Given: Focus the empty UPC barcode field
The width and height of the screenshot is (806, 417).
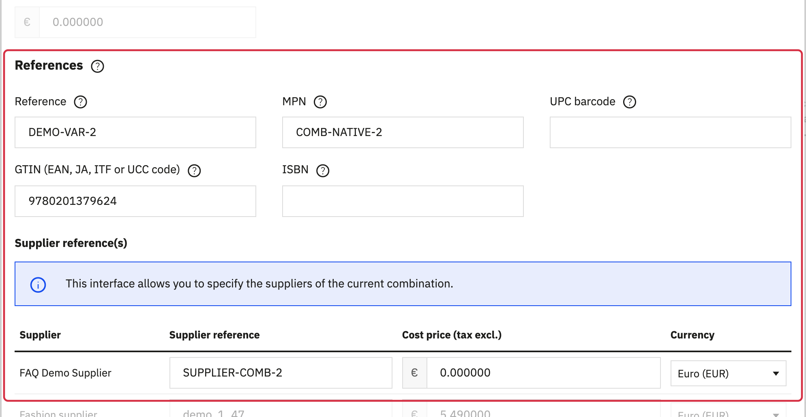Looking at the screenshot, I should click(670, 132).
